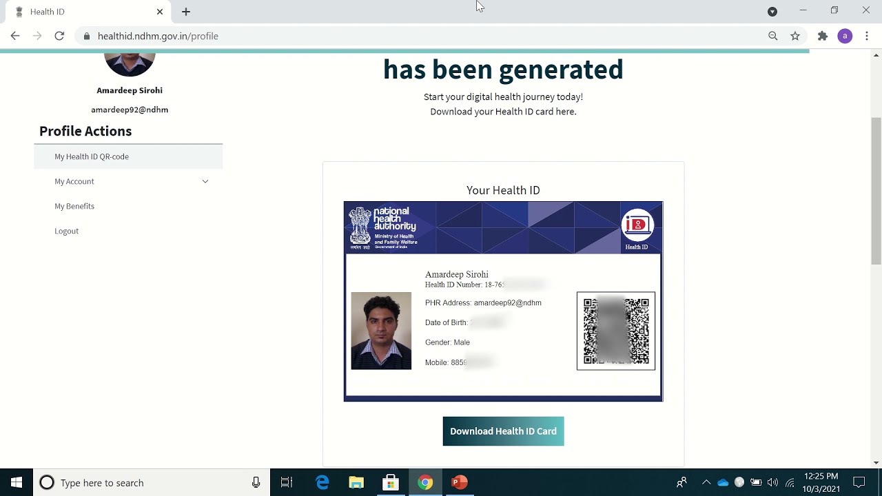Open My Benefits page
The width and height of the screenshot is (882, 496).
pyautogui.click(x=74, y=206)
